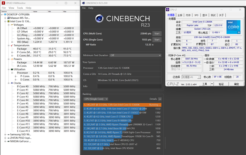Open the HWMonitor File menu
This screenshot has width=246, height=155.
[x=4, y=8]
